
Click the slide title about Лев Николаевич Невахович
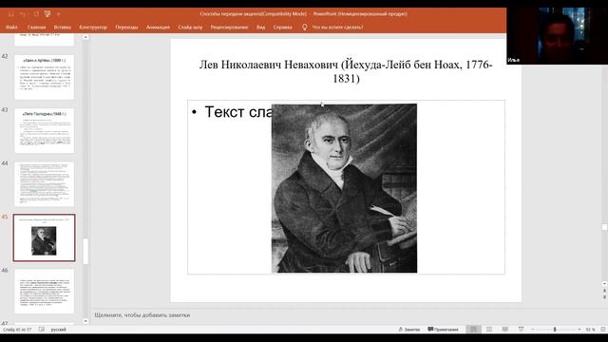click(346, 71)
